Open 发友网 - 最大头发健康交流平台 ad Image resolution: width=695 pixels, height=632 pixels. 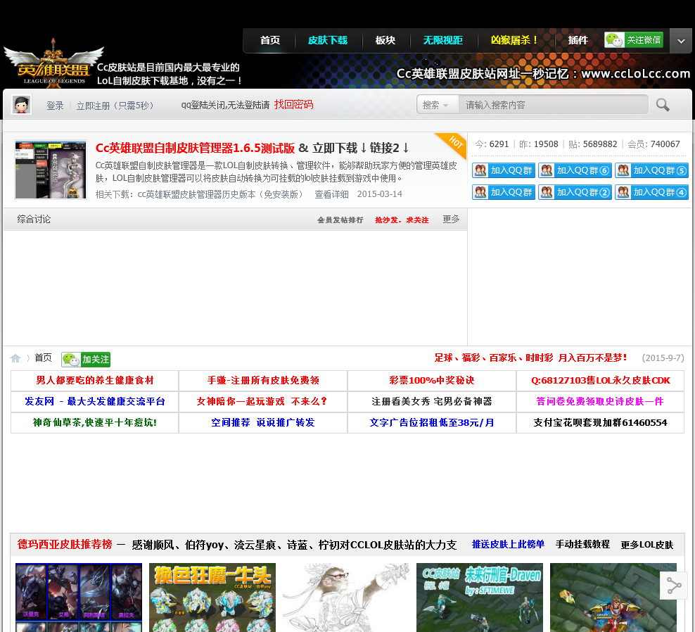(x=94, y=401)
